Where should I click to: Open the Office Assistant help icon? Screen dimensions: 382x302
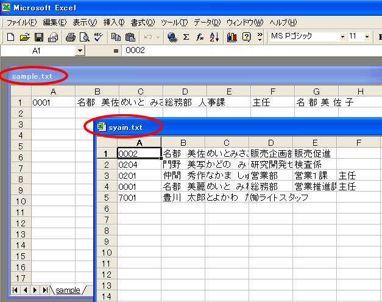pos(246,37)
